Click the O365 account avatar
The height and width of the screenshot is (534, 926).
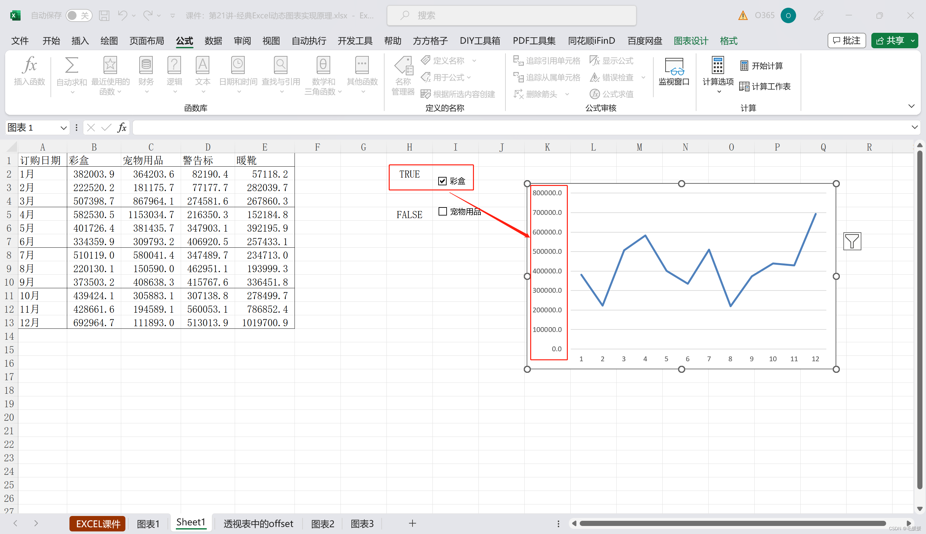[788, 15]
